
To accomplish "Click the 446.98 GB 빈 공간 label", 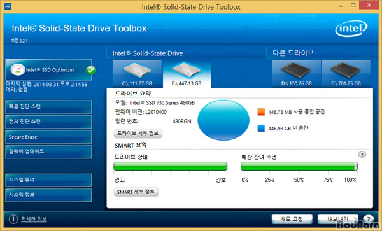I will pos(288,129).
